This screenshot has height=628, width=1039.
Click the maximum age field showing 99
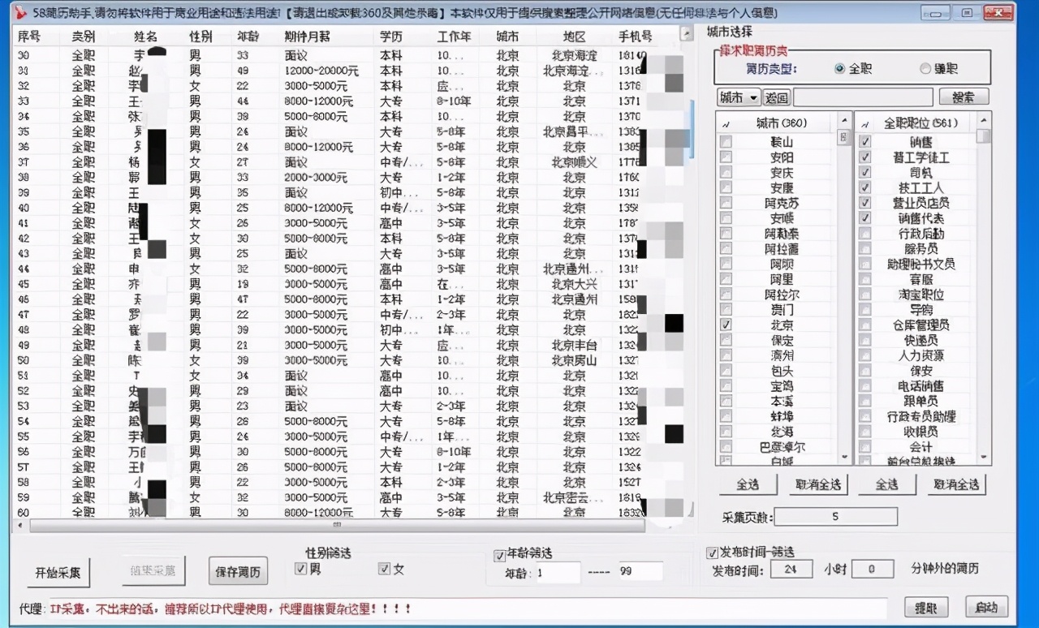(640, 572)
